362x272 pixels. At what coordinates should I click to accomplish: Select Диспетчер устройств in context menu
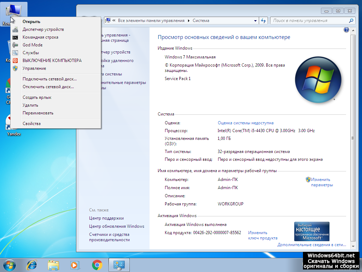pos(43,29)
